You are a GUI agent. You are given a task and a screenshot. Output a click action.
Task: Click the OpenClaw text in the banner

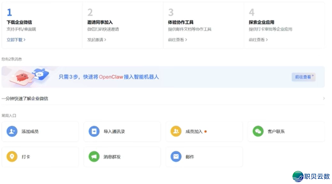111,77
